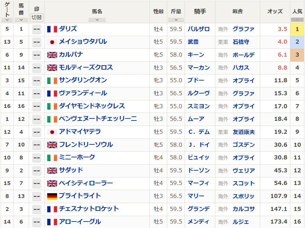Image resolution: width=305 pixels, height=228 pixels.
Task: Click the Irish flag beside ベンヴェヌートチェッリーニ
Action: tap(52, 119)
